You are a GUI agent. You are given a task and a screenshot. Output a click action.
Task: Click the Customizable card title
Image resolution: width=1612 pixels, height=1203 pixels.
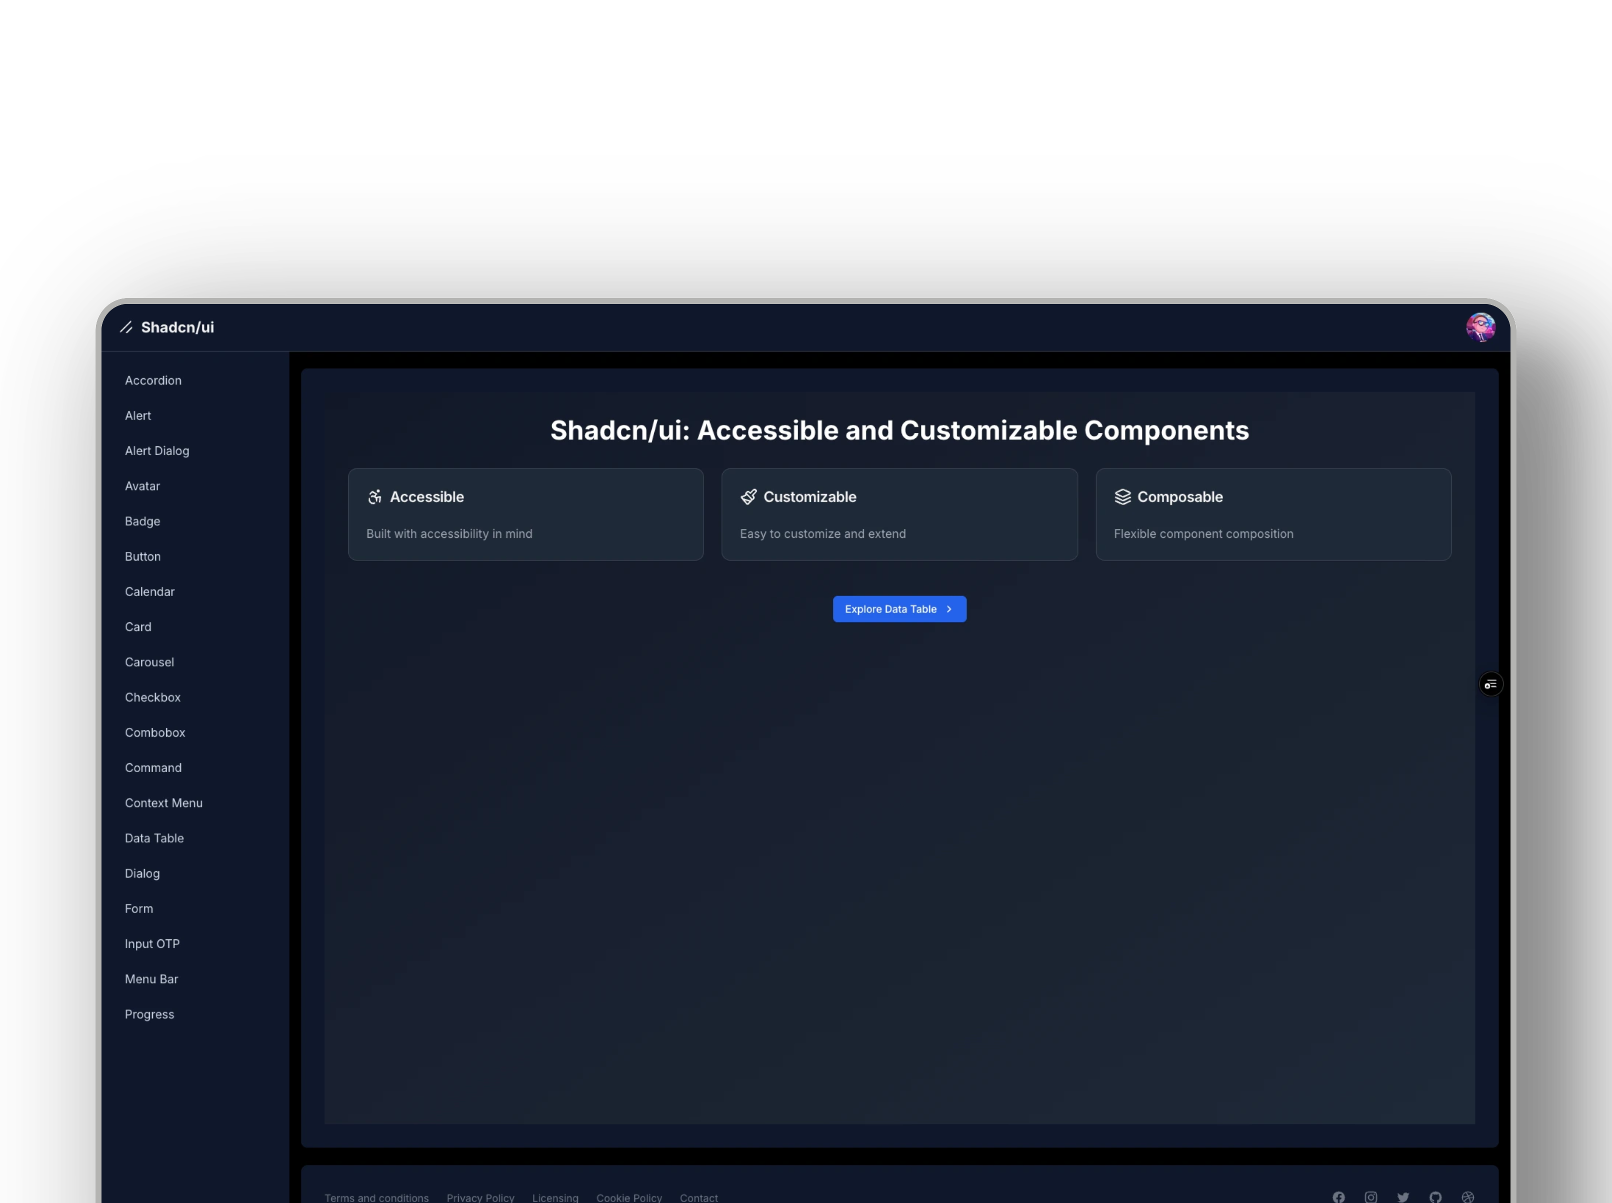(x=809, y=497)
